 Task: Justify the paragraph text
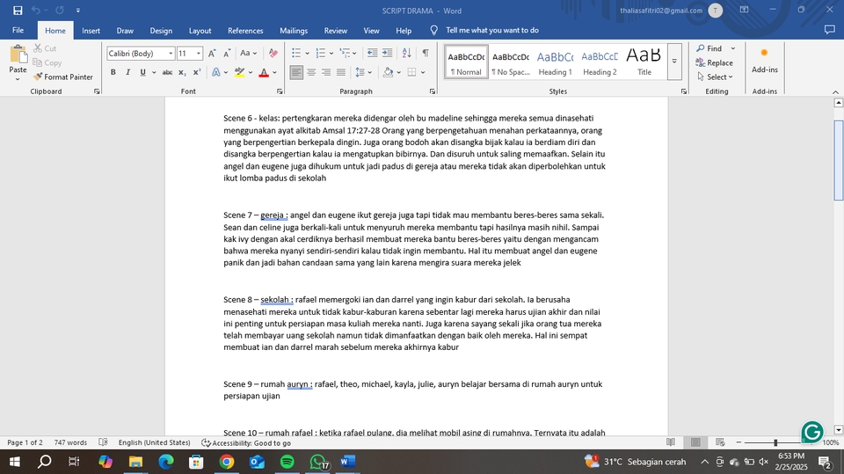tap(341, 72)
